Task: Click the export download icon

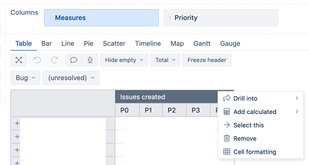Action: 90,60
